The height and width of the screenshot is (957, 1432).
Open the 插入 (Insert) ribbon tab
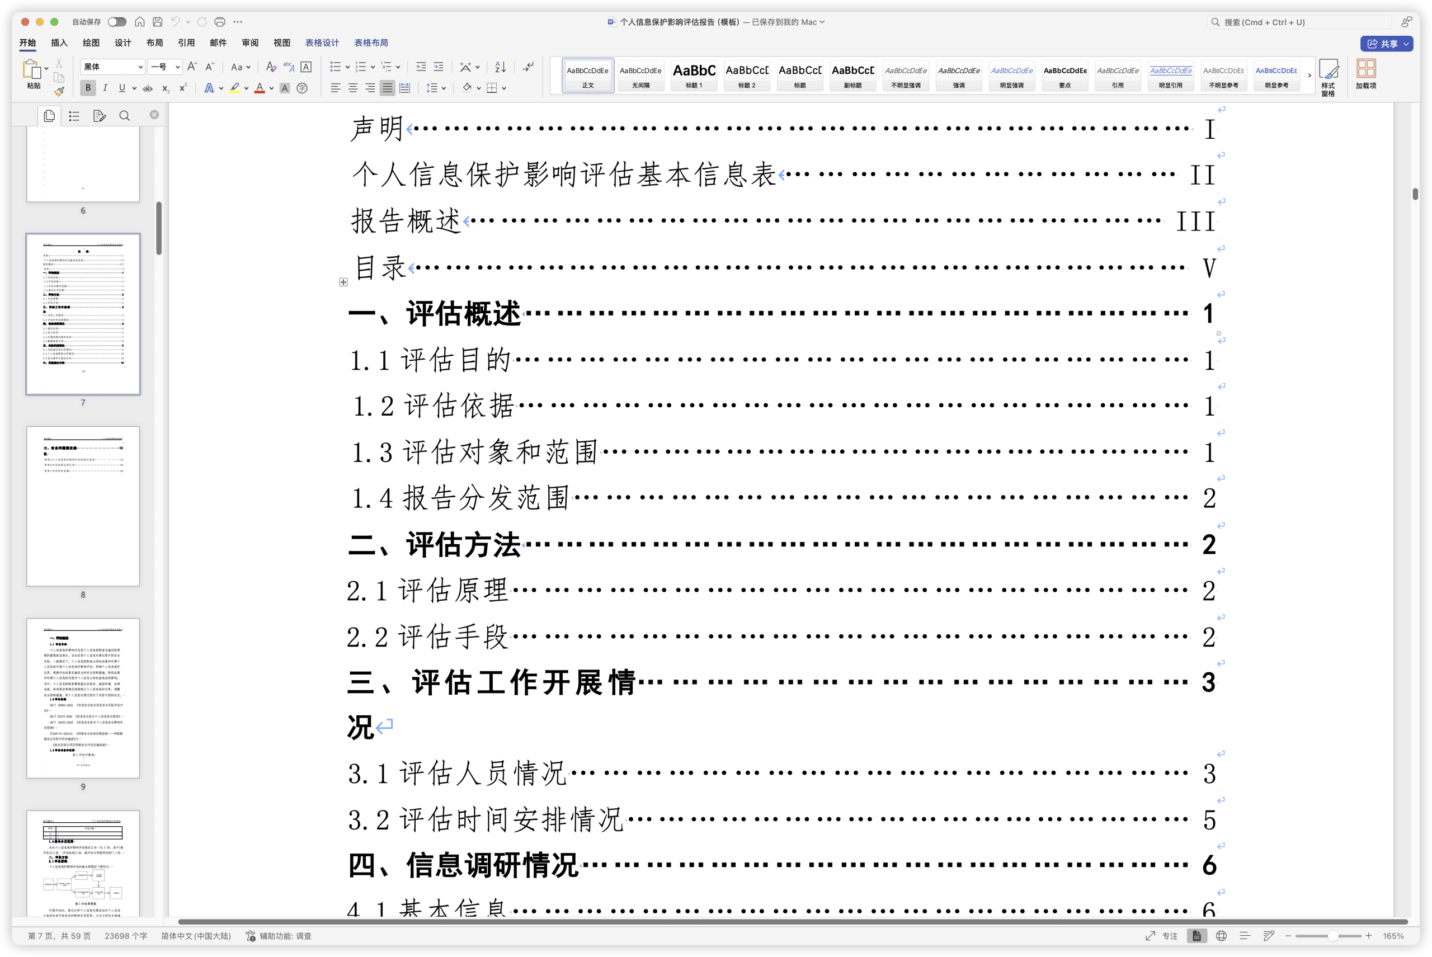pos(59,43)
